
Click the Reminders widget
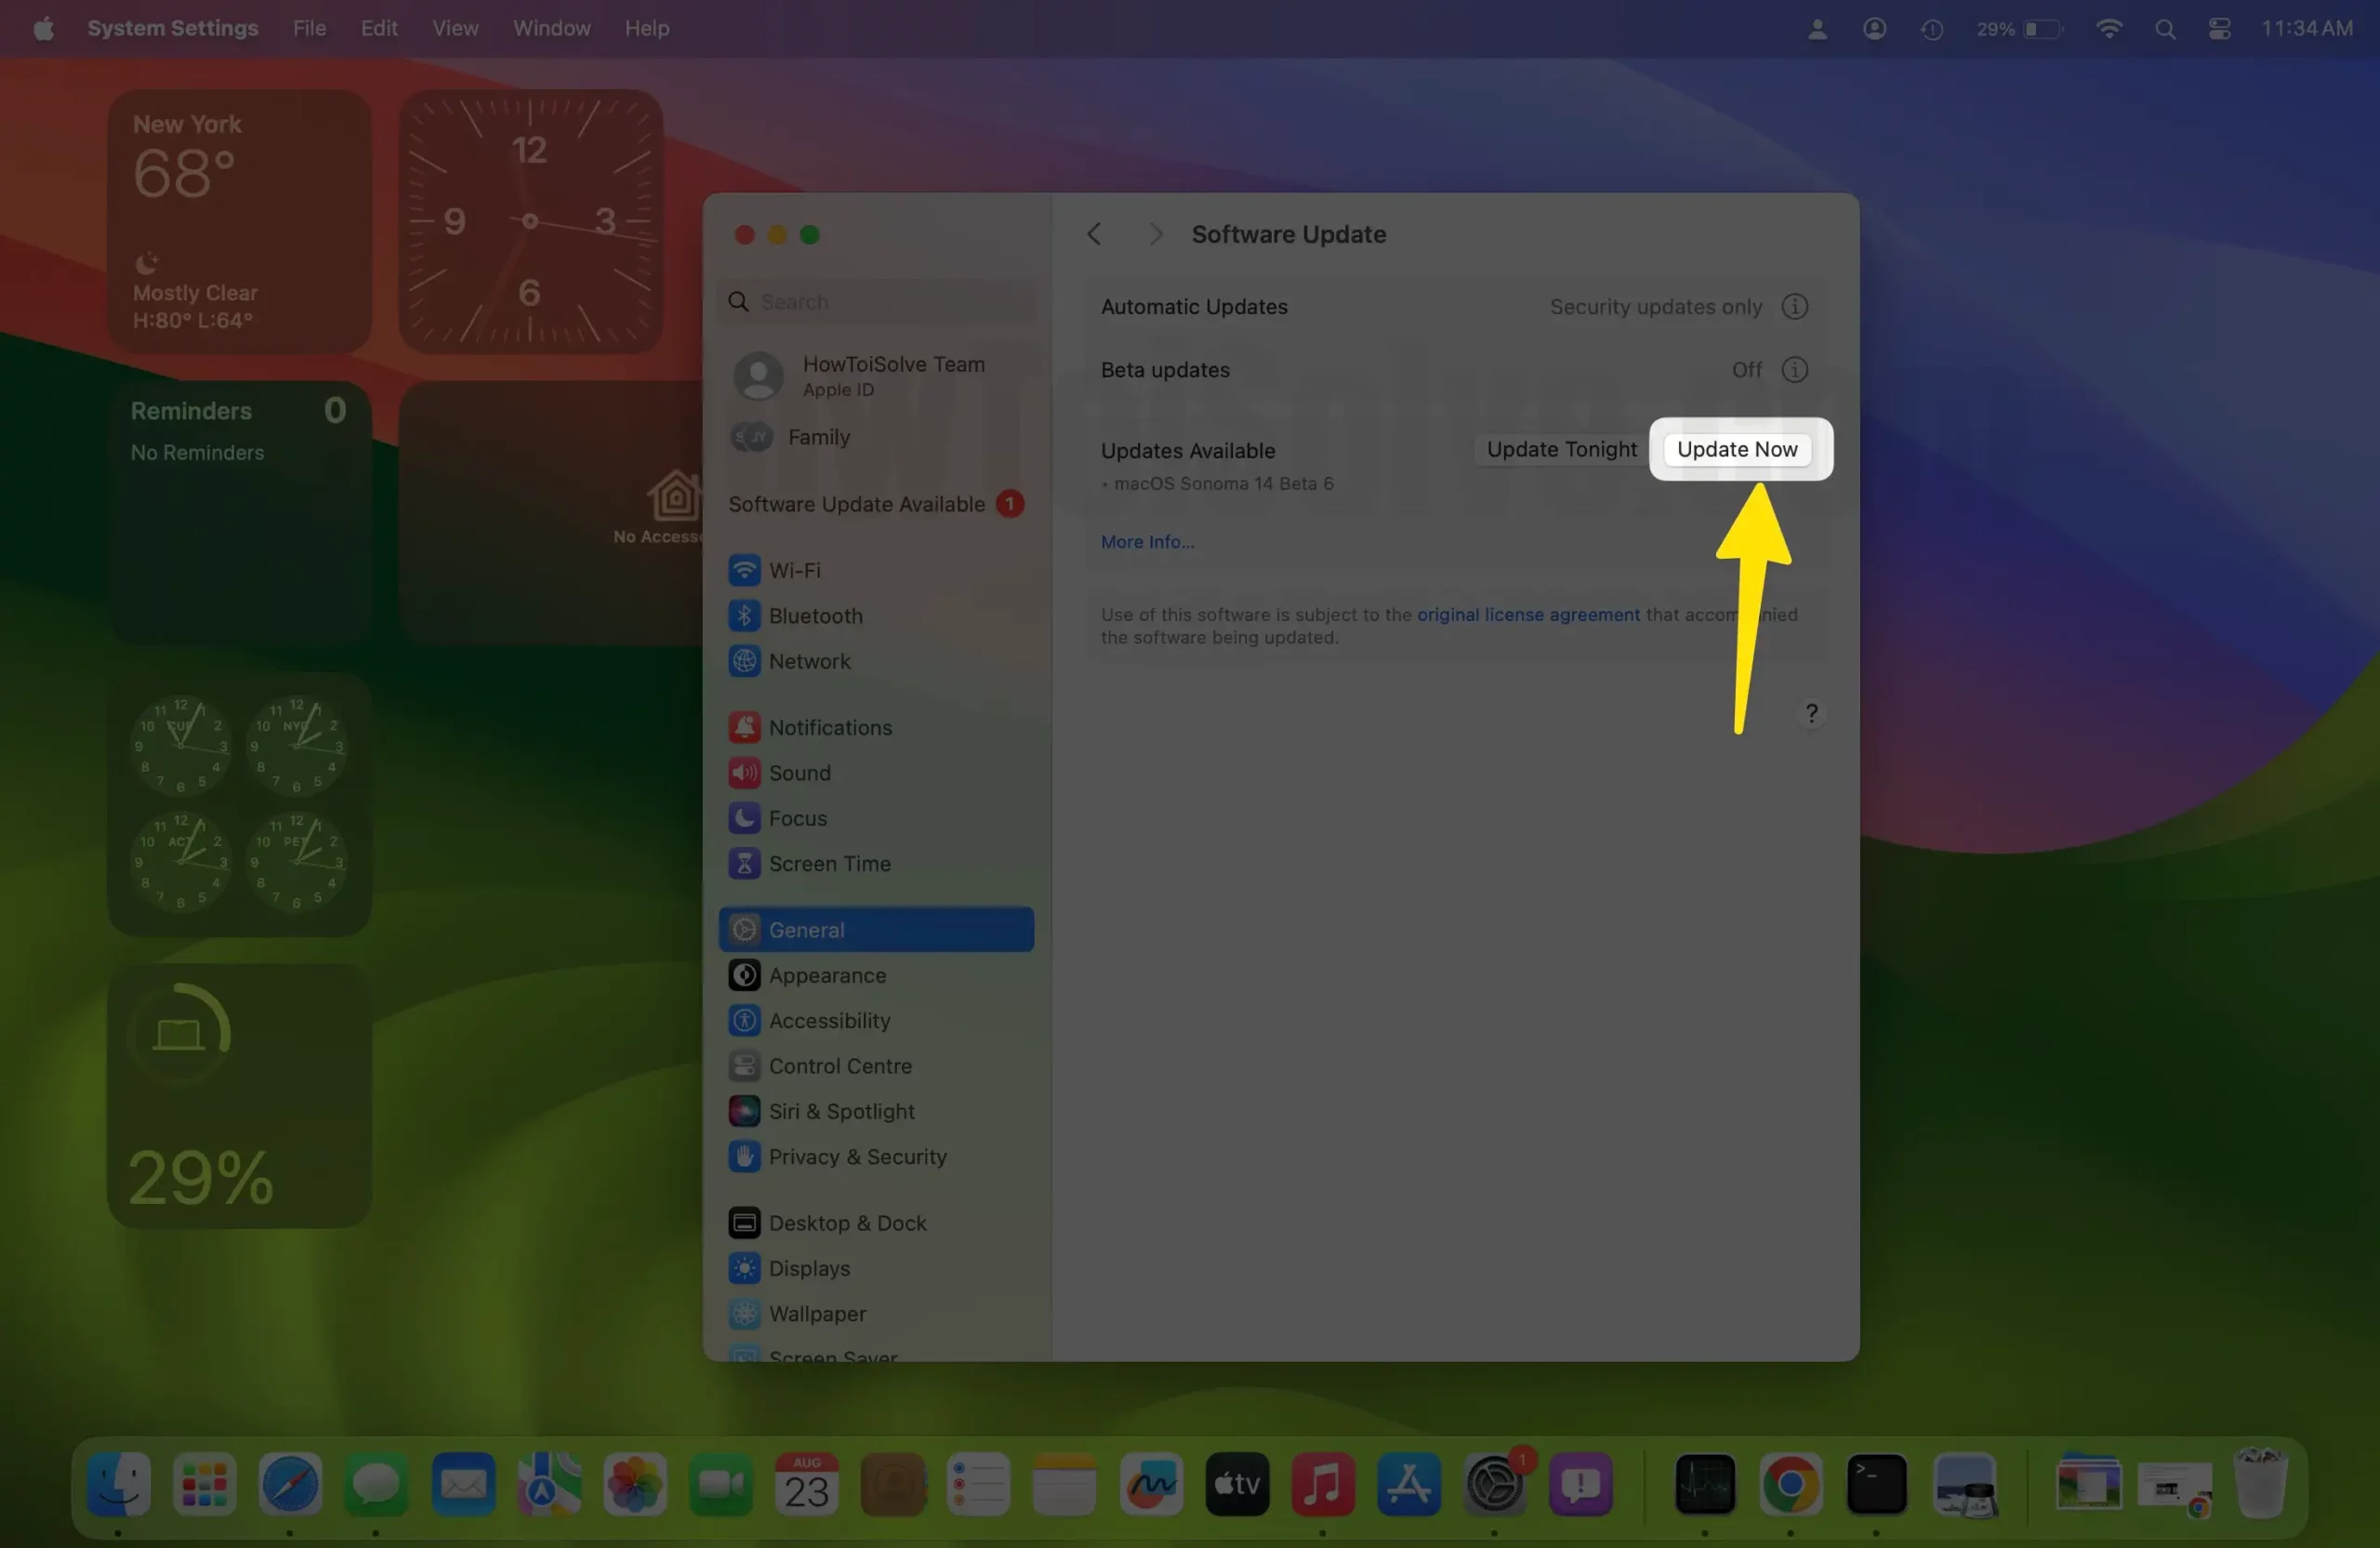[x=239, y=512]
